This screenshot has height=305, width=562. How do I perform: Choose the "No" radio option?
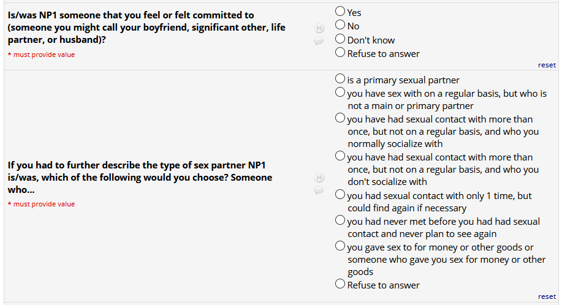(x=340, y=26)
